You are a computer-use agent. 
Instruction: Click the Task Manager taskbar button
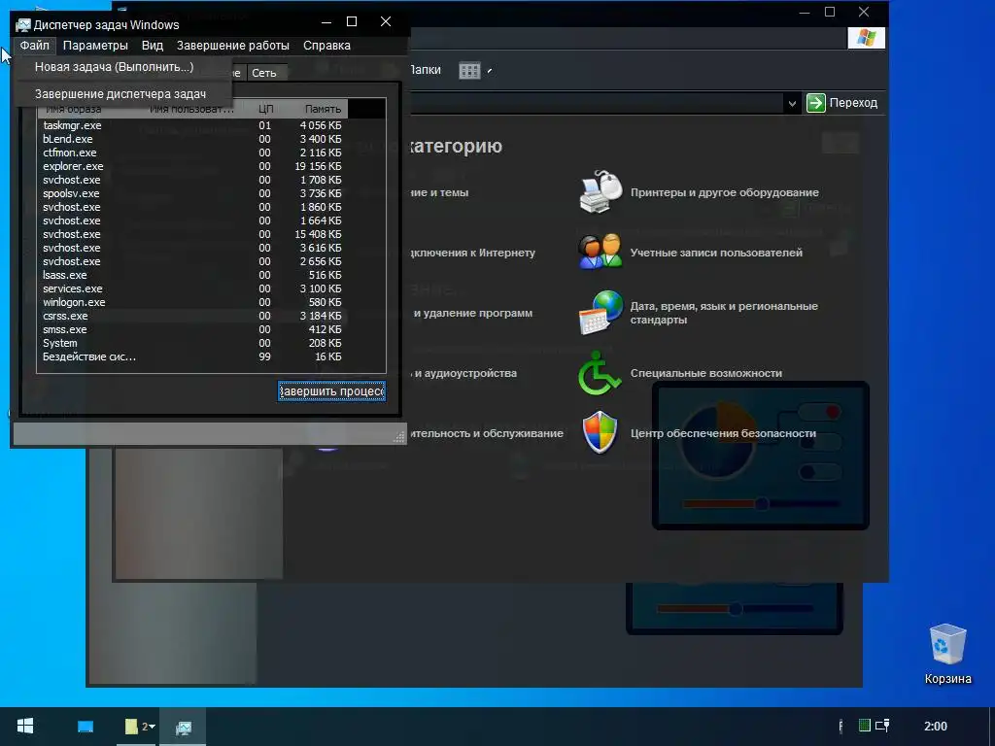tap(184, 727)
